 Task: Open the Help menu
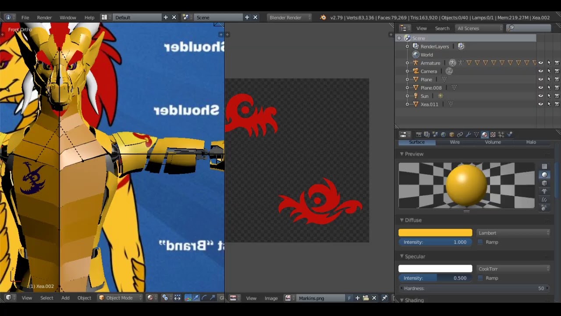[x=89, y=18]
